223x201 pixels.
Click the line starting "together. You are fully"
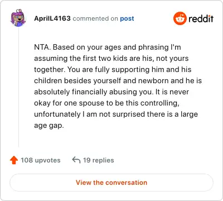[113, 70]
